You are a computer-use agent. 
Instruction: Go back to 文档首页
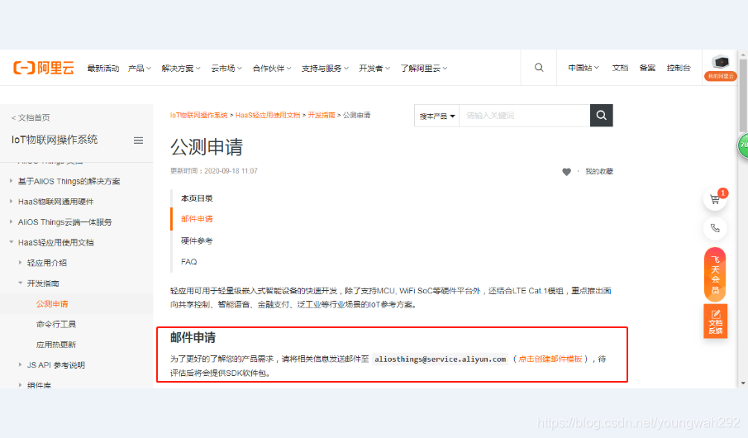(31, 117)
